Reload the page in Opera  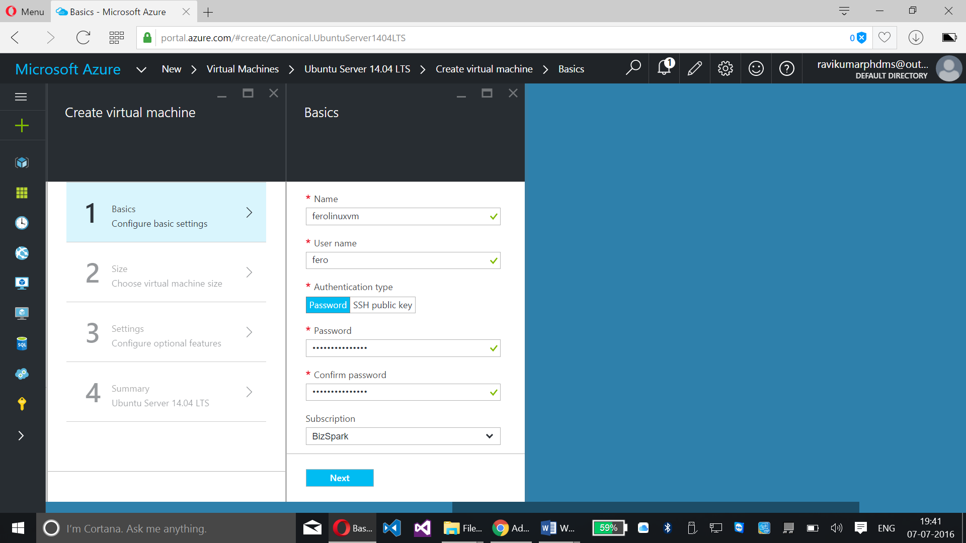83,38
